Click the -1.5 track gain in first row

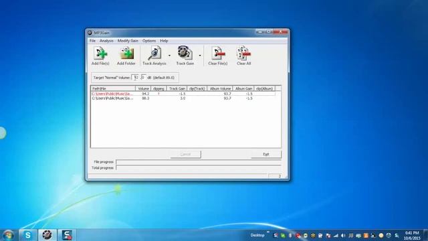click(x=182, y=94)
